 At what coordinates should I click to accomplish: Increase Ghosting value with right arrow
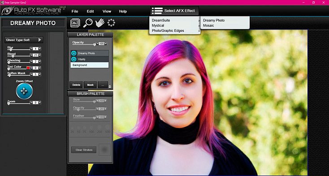tap(39, 62)
